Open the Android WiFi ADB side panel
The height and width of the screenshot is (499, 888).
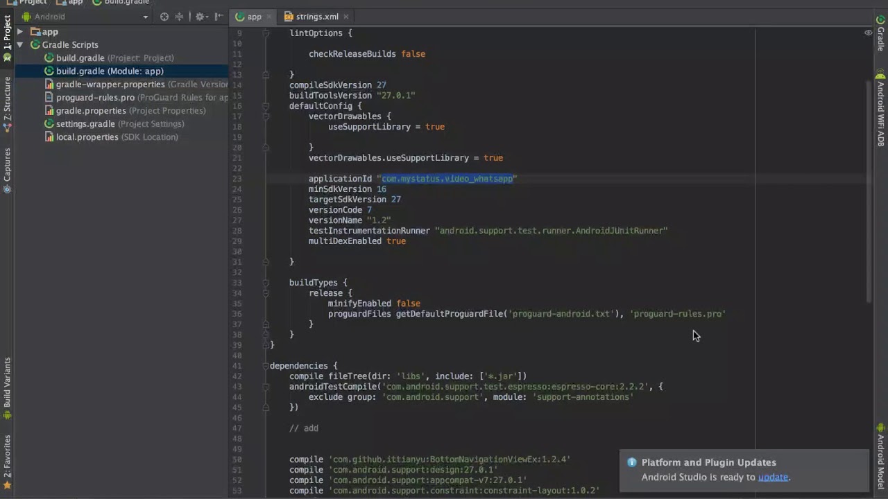tap(880, 109)
